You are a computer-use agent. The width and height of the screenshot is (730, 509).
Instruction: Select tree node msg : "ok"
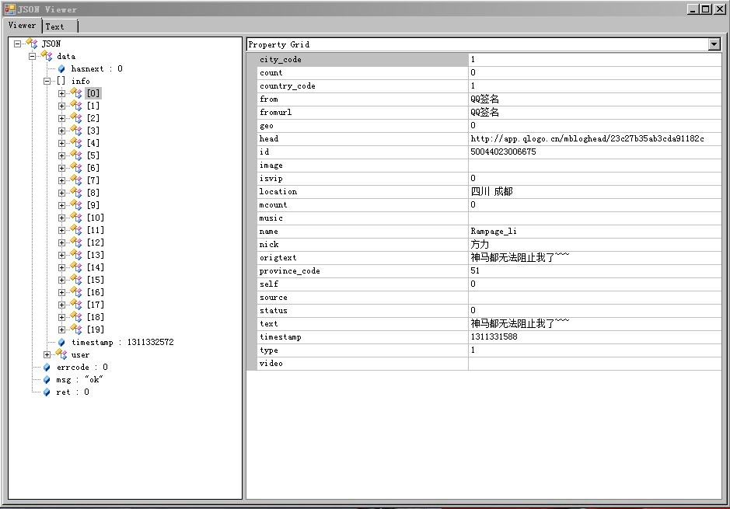click(79, 380)
